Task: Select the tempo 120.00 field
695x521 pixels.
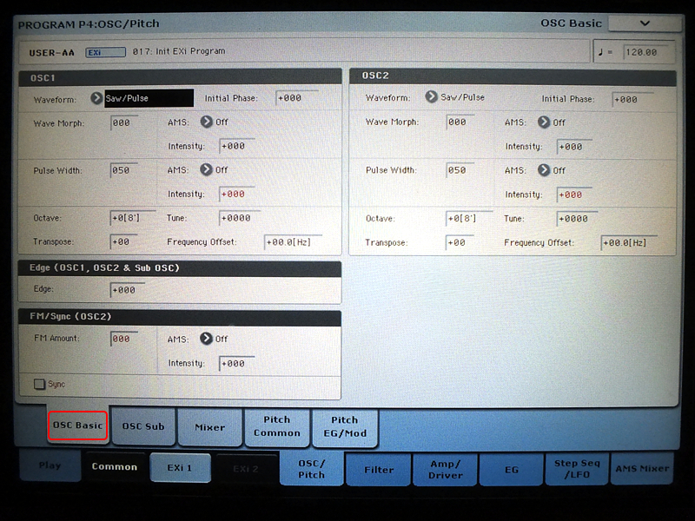Action: coord(646,52)
